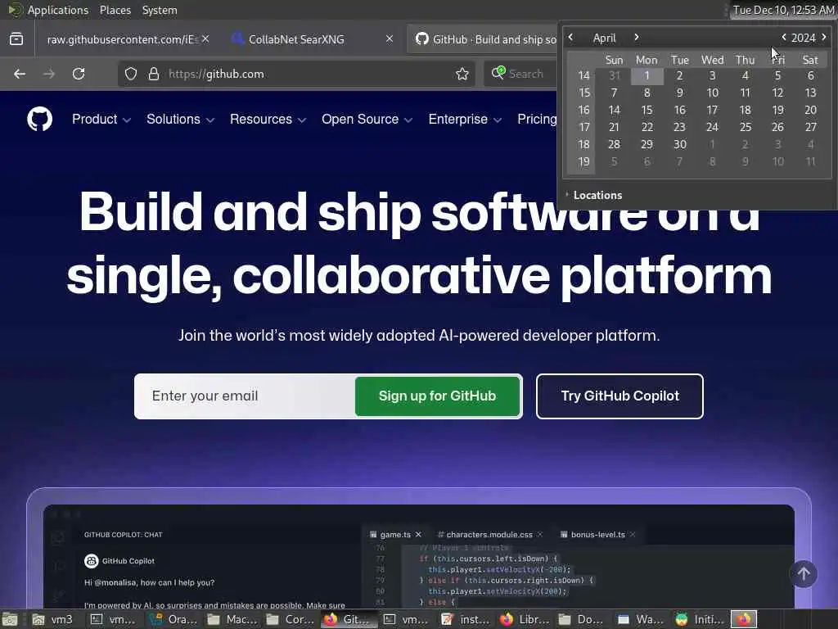Expand the Solutions dropdown menu

181,120
